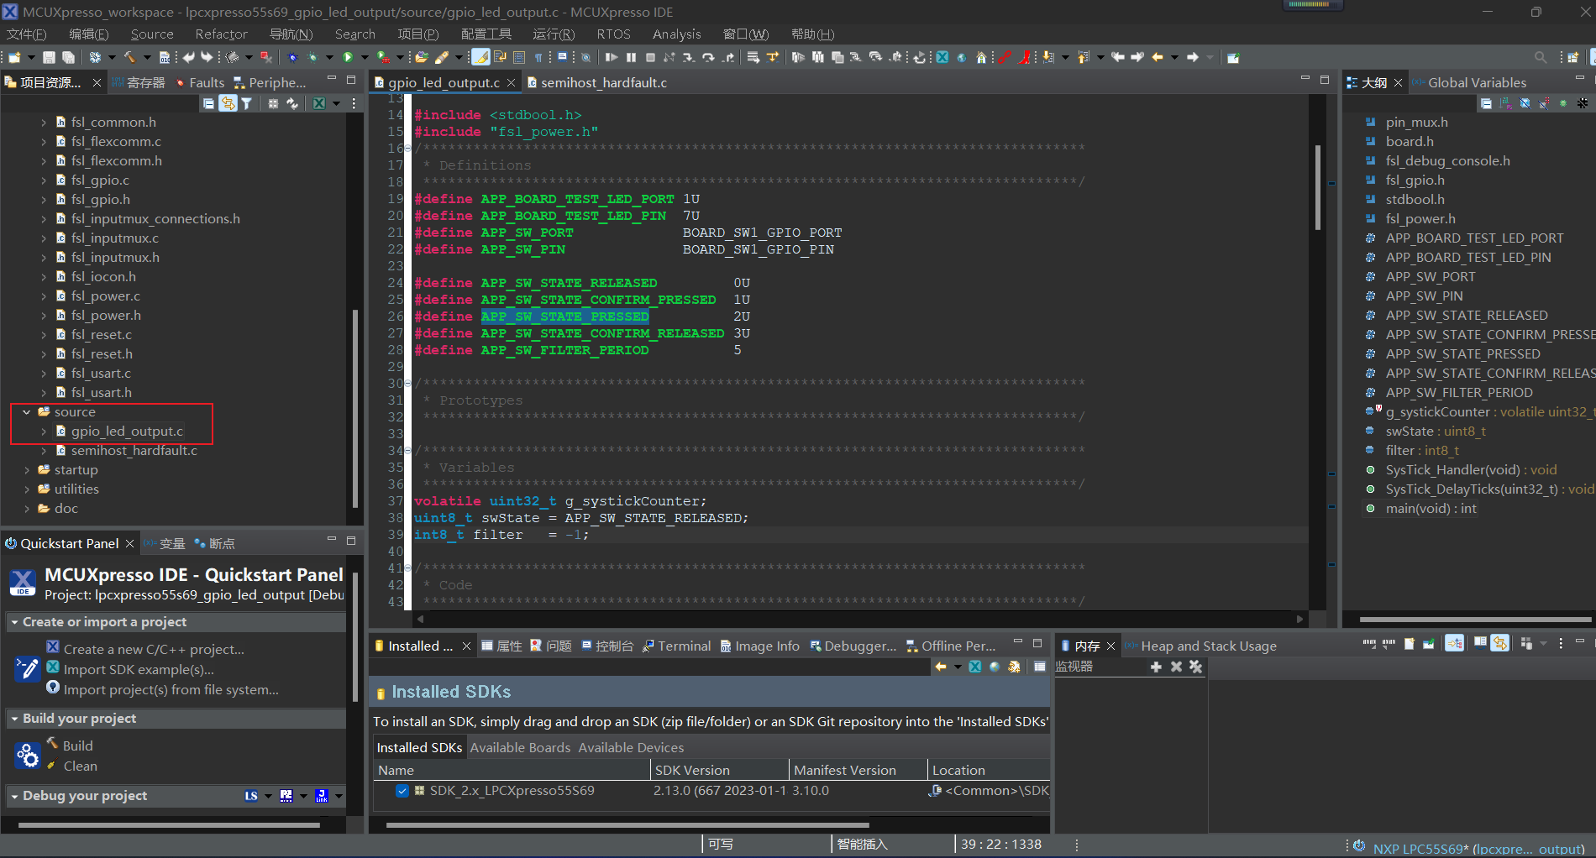
Task: Click the Build hammer icon in the main toolbar
Action: click(x=130, y=57)
